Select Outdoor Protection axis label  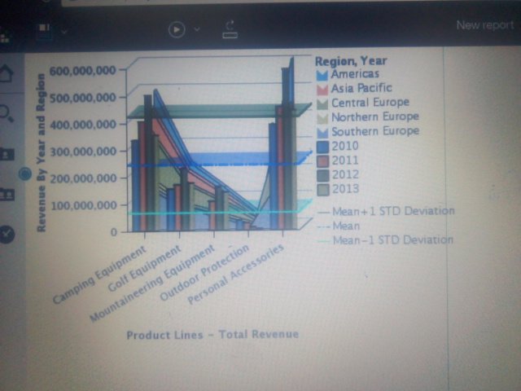pyautogui.click(x=204, y=272)
